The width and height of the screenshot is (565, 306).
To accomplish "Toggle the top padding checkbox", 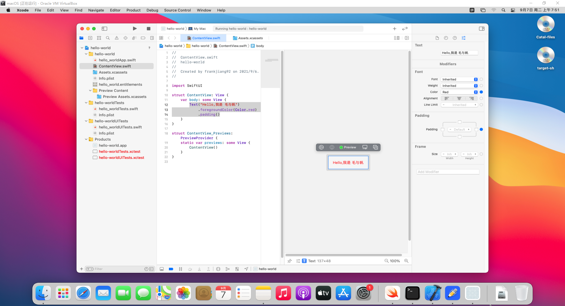I will pos(460,122).
